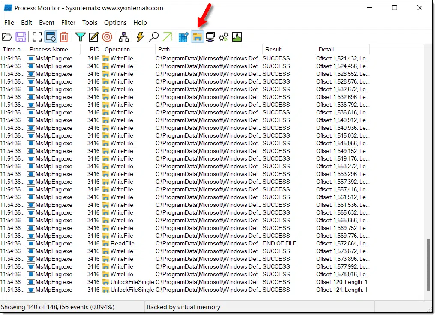The height and width of the screenshot is (317, 437).
Task: Select detail cell Offset 1,528,552
Action: pyautogui.click(x=343, y=74)
